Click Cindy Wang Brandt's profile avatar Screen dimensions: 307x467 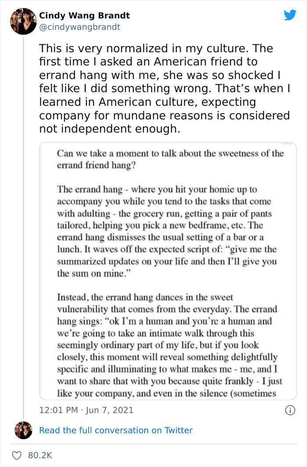coord(23,21)
